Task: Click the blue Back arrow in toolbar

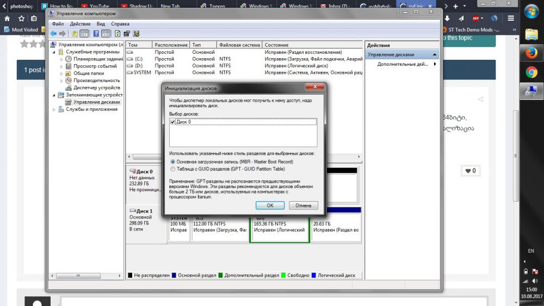Action: pyautogui.click(x=53, y=34)
